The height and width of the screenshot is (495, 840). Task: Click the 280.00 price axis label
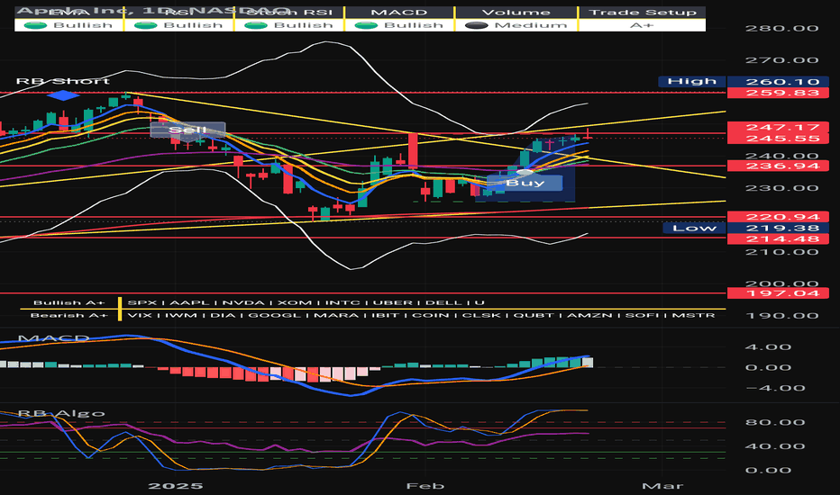click(x=782, y=28)
